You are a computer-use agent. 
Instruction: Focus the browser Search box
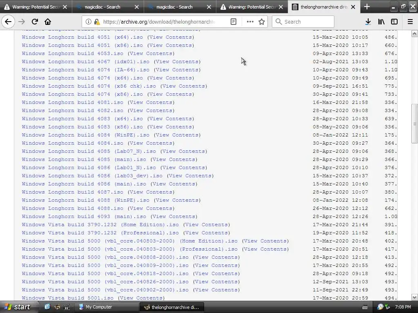(303, 22)
